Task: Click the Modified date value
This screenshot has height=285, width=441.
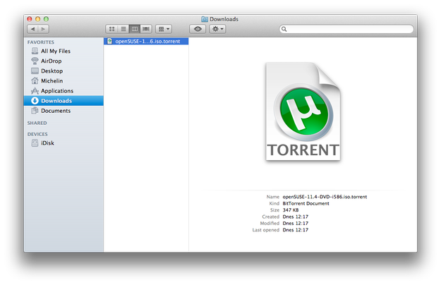Action: (296, 223)
